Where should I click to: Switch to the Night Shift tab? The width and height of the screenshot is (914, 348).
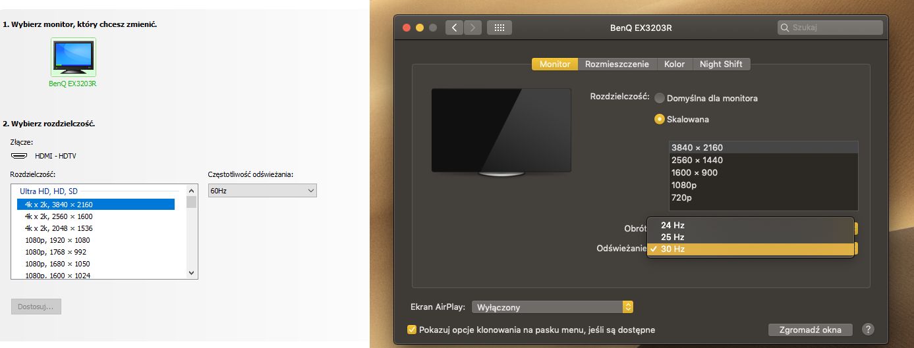[x=721, y=64]
